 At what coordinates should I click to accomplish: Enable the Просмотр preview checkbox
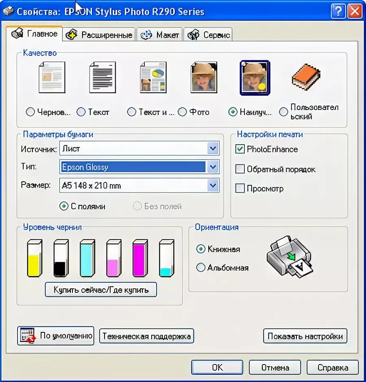tap(240, 188)
